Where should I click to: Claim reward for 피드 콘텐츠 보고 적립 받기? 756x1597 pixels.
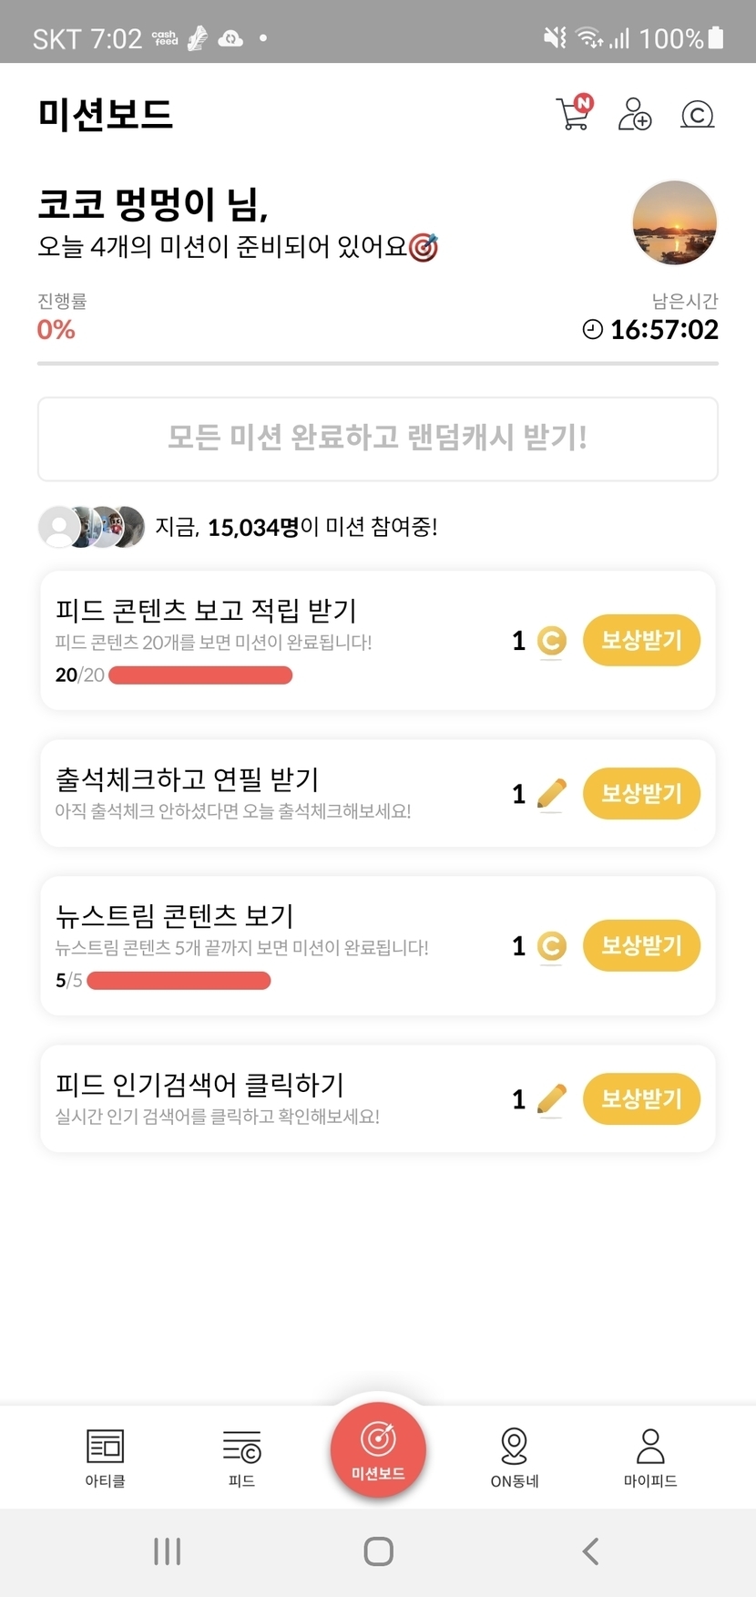641,640
